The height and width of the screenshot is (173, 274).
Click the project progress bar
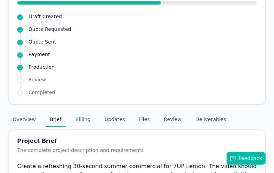pos(137,3)
